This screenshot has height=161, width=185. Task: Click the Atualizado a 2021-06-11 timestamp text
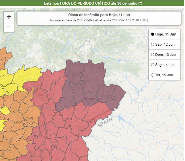click(120, 20)
